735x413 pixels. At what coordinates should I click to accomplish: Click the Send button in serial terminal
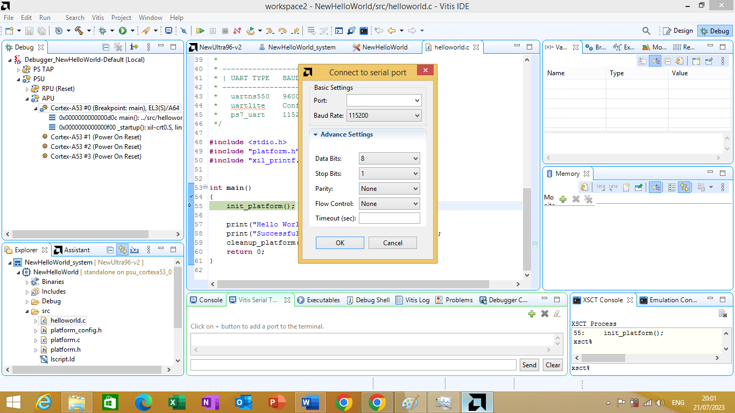tap(529, 365)
